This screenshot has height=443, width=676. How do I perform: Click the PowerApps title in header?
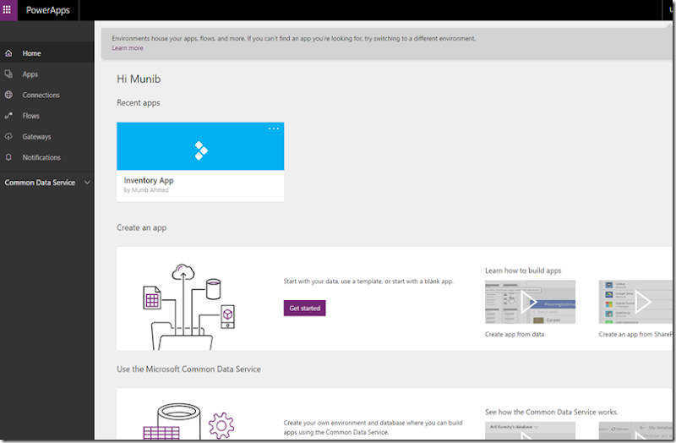[48, 10]
